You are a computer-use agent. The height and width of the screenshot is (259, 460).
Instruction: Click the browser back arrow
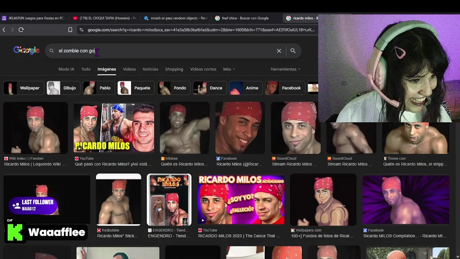click(x=4, y=30)
